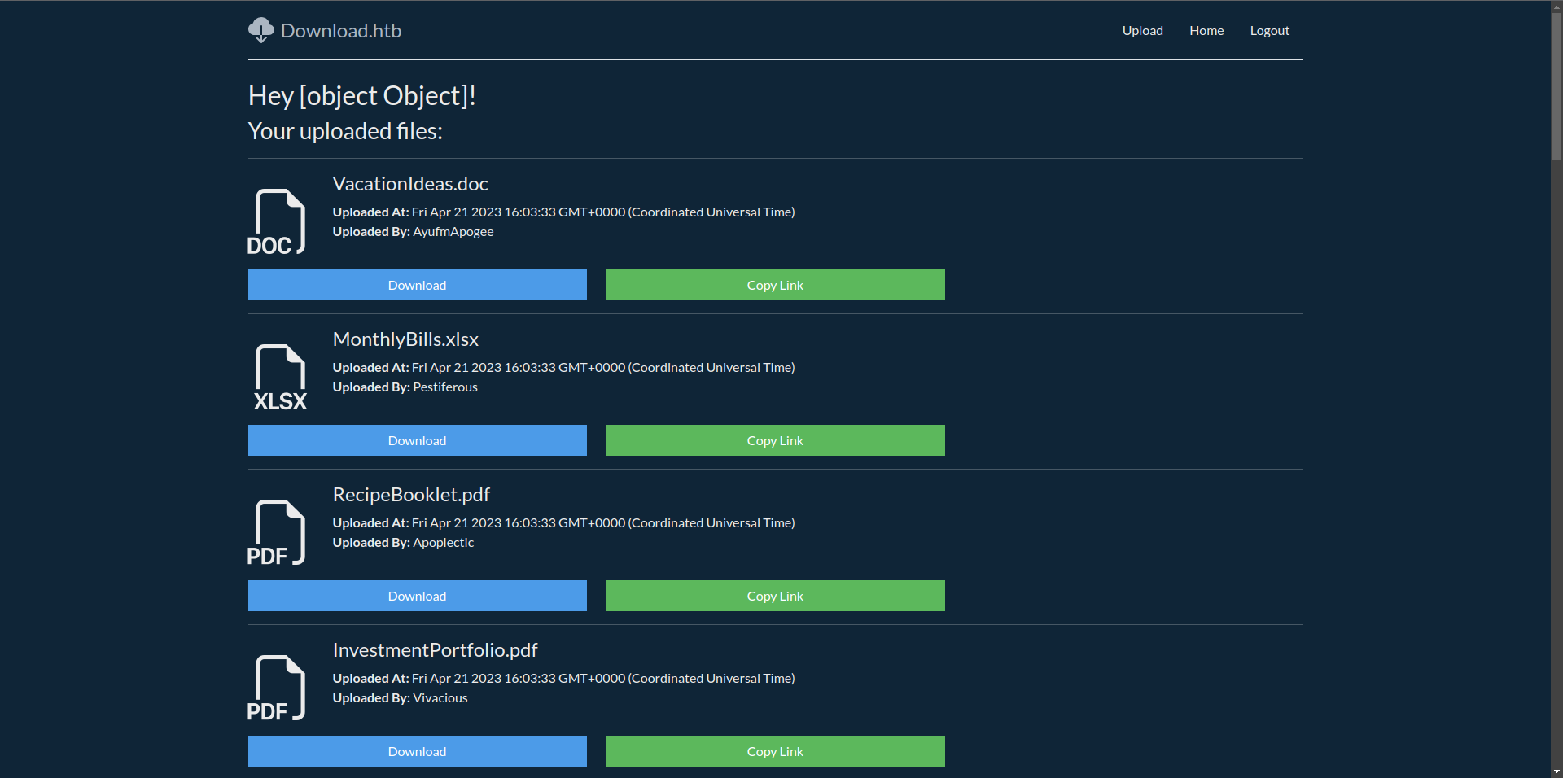Download the InvestmentPortfolio.pdf file
Viewport: 1563px width, 778px height.
pyautogui.click(x=417, y=751)
